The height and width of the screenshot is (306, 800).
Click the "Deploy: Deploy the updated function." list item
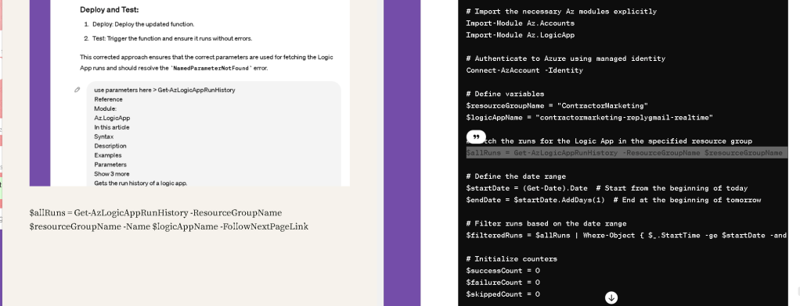pos(143,24)
